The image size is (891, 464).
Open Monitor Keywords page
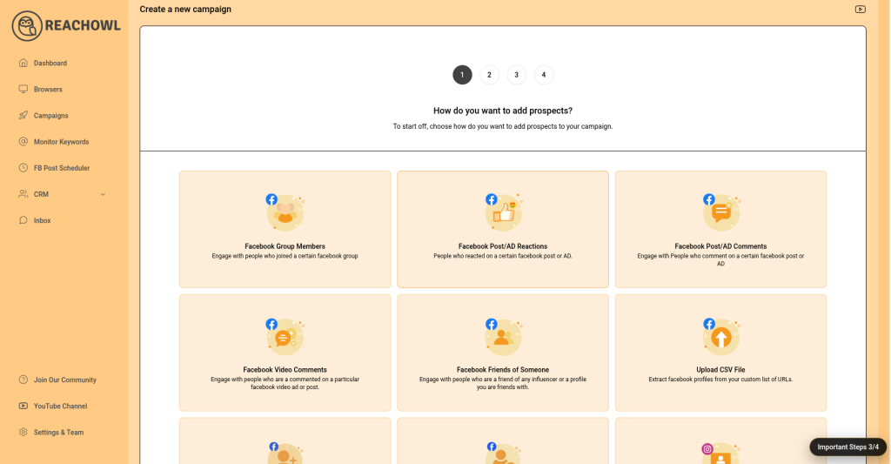click(61, 142)
